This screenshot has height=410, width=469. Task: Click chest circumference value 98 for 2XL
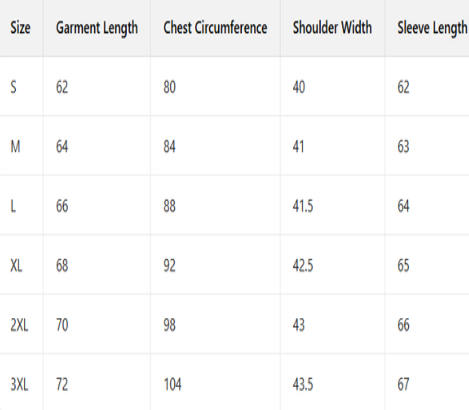[170, 325]
